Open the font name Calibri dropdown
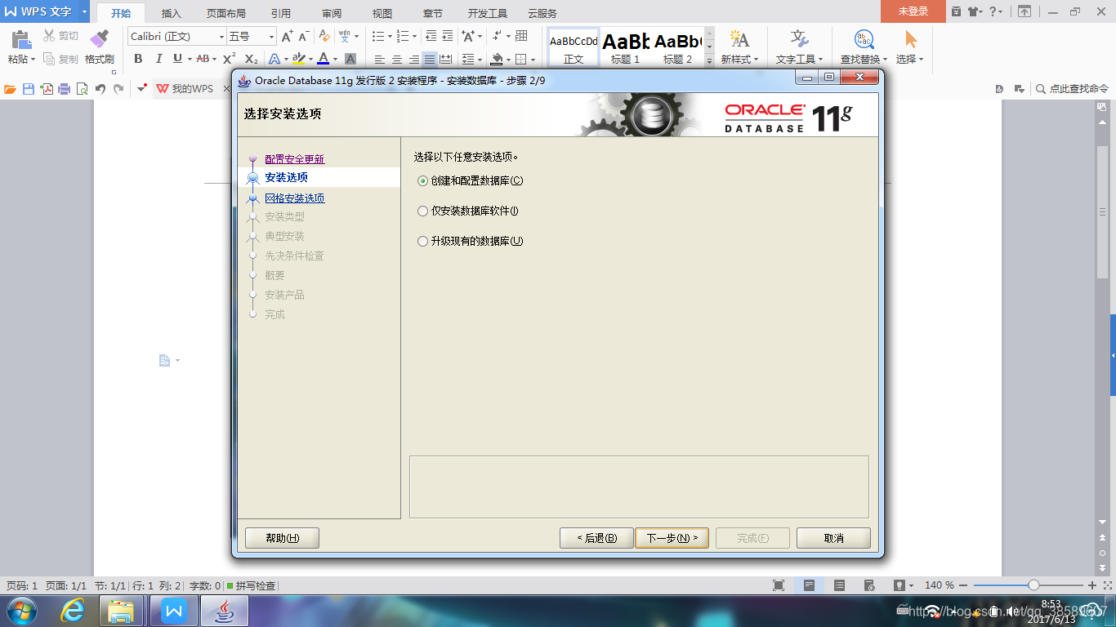The width and height of the screenshot is (1116, 627). (x=221, y=37)
